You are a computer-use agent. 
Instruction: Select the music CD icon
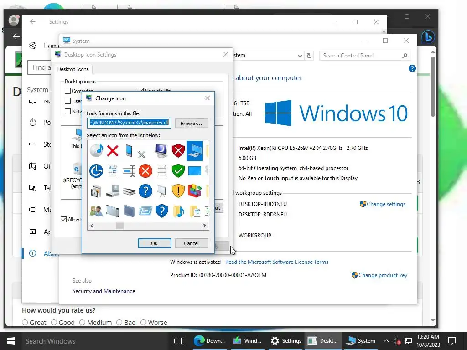96,150
